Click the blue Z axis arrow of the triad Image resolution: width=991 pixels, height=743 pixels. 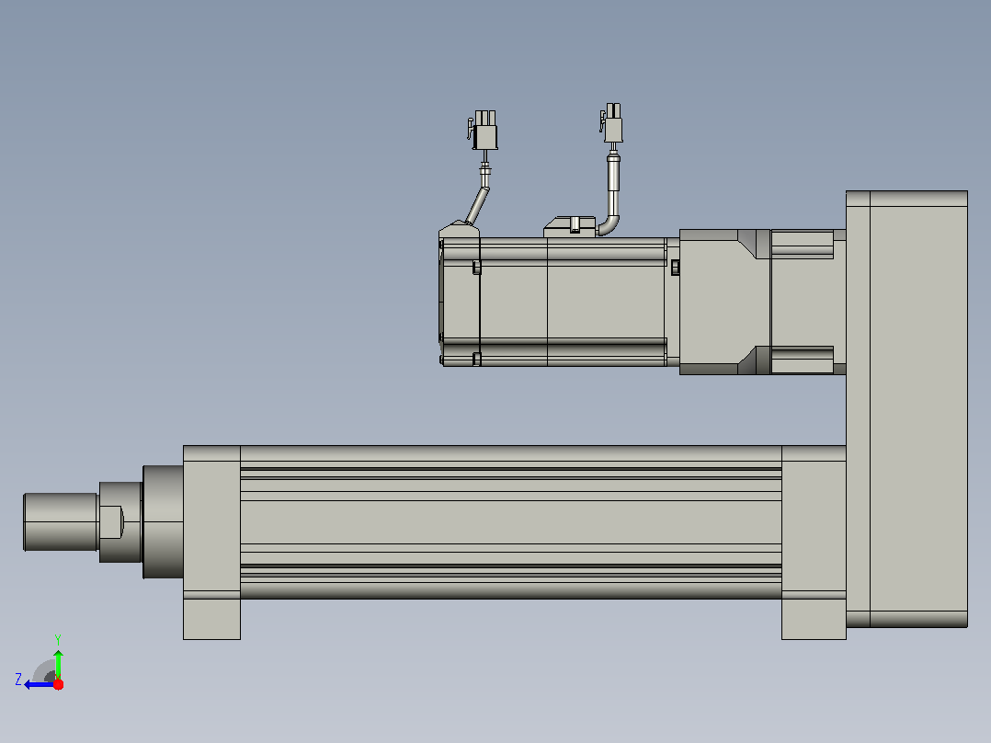[38, 684]
